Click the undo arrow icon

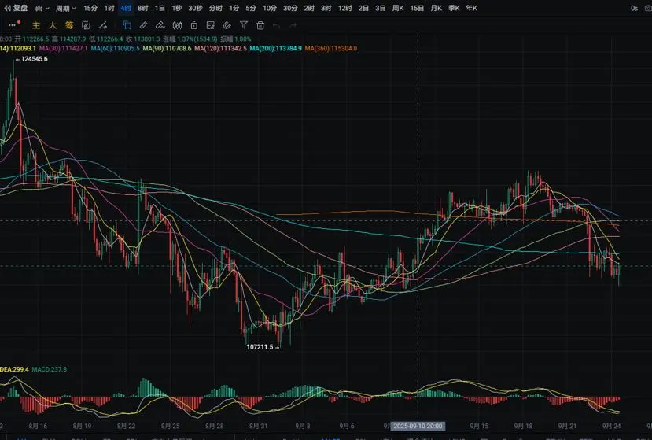coord(277,26)
